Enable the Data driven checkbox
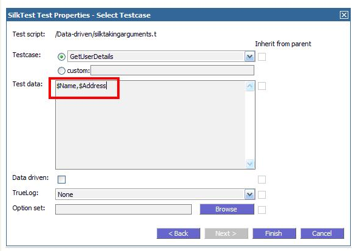 click(61, 179)
